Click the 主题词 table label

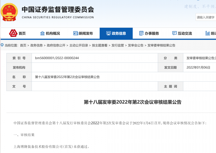click(170, 86)
